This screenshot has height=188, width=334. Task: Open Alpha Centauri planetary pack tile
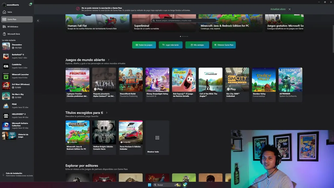tap(104, 85)
